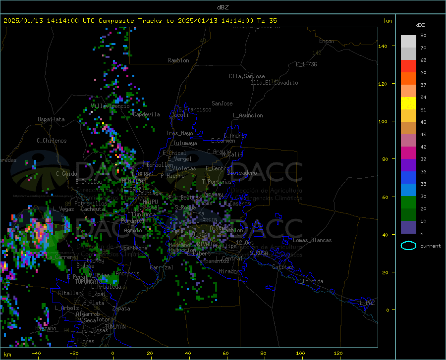The height and width of the screenshot is (360, 446).
Task: Click the 'dBZ' title at top
Action: click(223, 7)
